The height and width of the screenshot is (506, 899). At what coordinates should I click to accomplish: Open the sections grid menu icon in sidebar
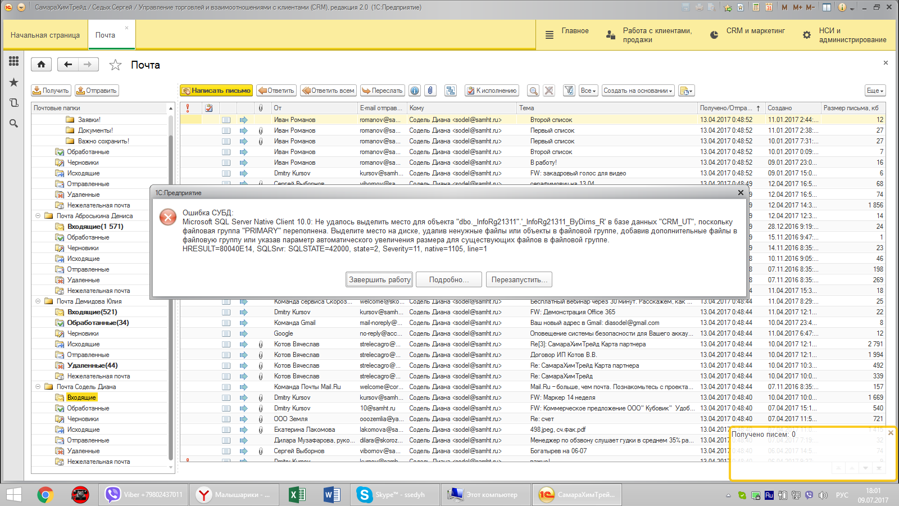14,61
